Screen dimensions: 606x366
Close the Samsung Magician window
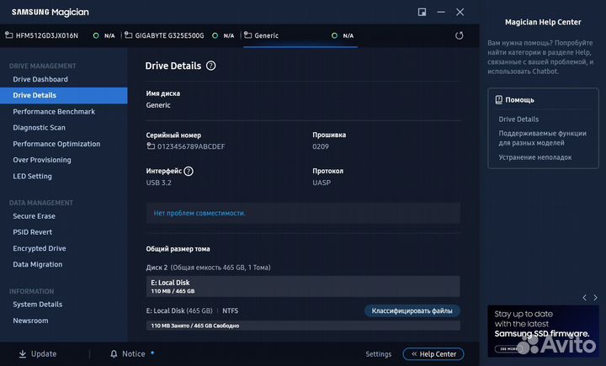tap(460, 12)
